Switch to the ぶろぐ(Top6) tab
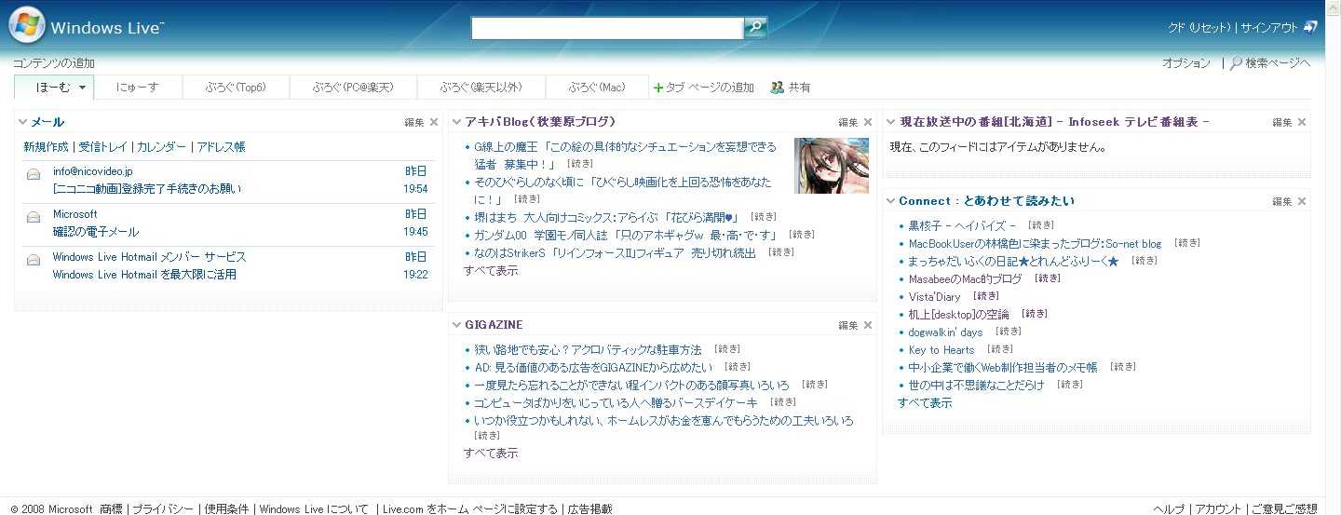 point(236,88)
